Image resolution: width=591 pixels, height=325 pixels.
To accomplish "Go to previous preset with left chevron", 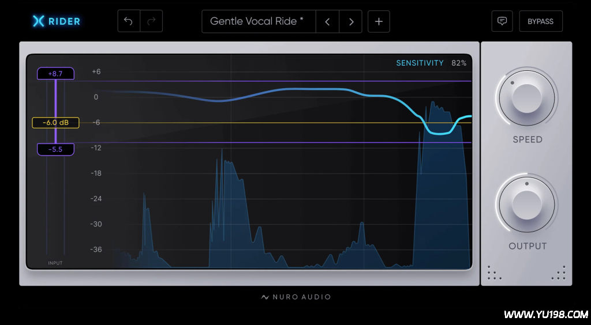I will tap(327, 22).
